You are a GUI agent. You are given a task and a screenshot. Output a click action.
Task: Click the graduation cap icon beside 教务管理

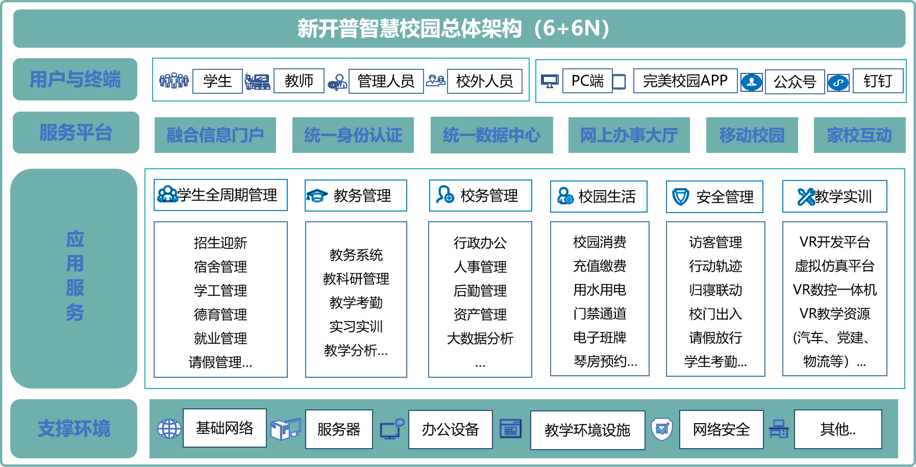tap(316, 195)
